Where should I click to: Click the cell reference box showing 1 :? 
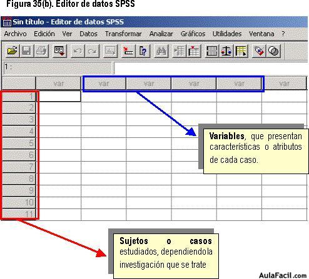click(58, 68)
